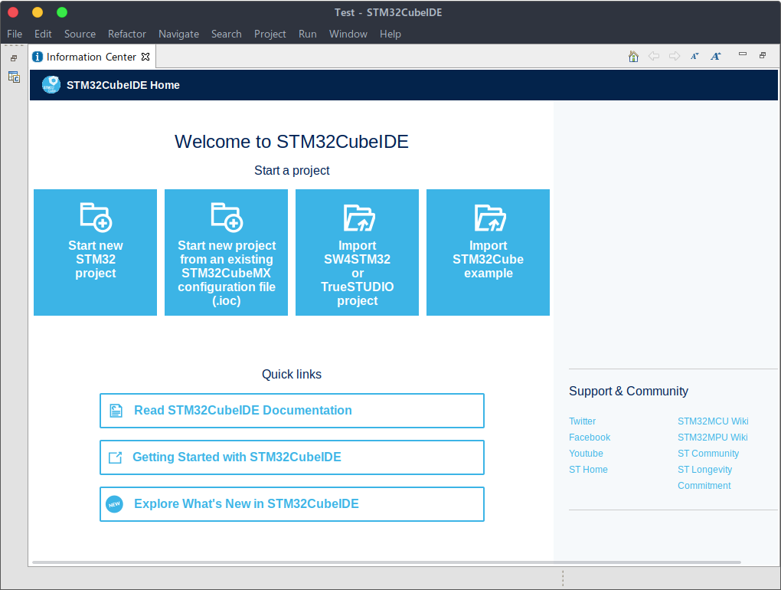The height and width of the screenshot is (590, 781).
Task: Open the Refactor menu
Action: pos(127,34)
